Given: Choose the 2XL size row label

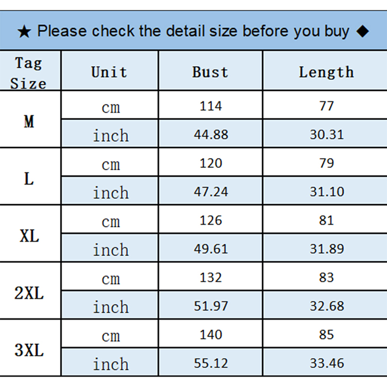Looking at the screenshot, I should tap(29, 293).
